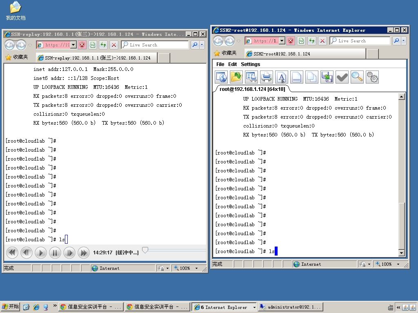Open Settings menu in SSH2 window
Viewport: 418px width, 313px height.
(x=250, y=64)
